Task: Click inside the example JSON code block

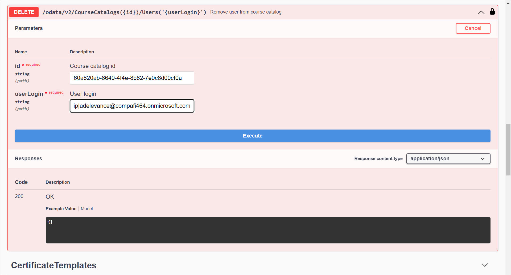Action: 268,230
